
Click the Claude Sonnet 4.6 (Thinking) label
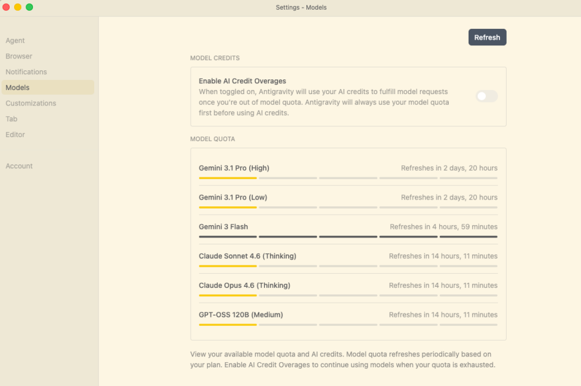[247, 256]
